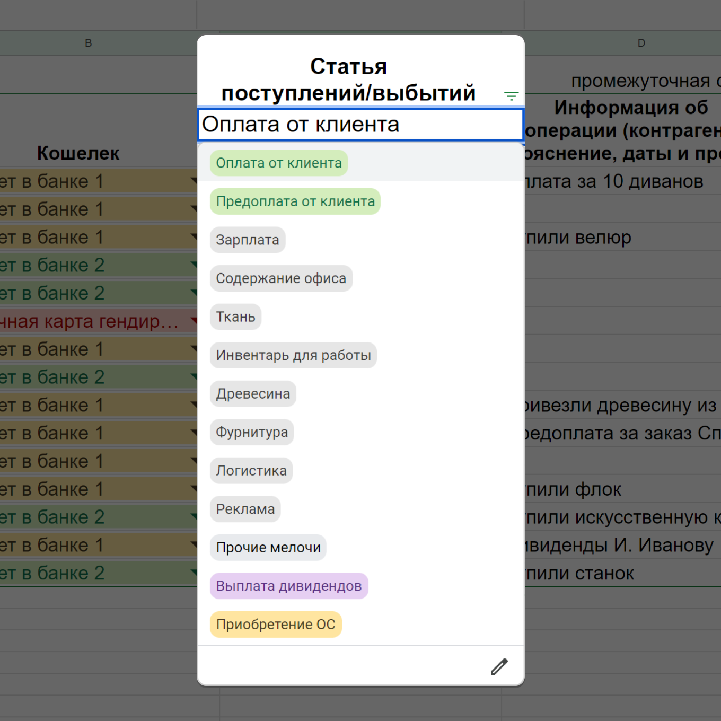Open the filter icon in the header cell
The width and height of the screenshot is (721, 721).
pyautogui.click(x=511, y=96)
